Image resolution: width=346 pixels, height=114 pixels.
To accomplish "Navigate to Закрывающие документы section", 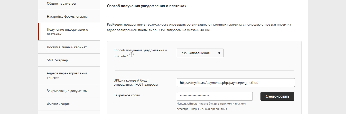I will 67,91.
